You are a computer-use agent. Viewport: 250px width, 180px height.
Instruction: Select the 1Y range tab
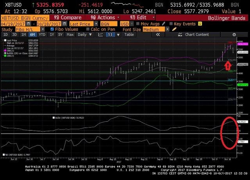(x=52, y=35)
